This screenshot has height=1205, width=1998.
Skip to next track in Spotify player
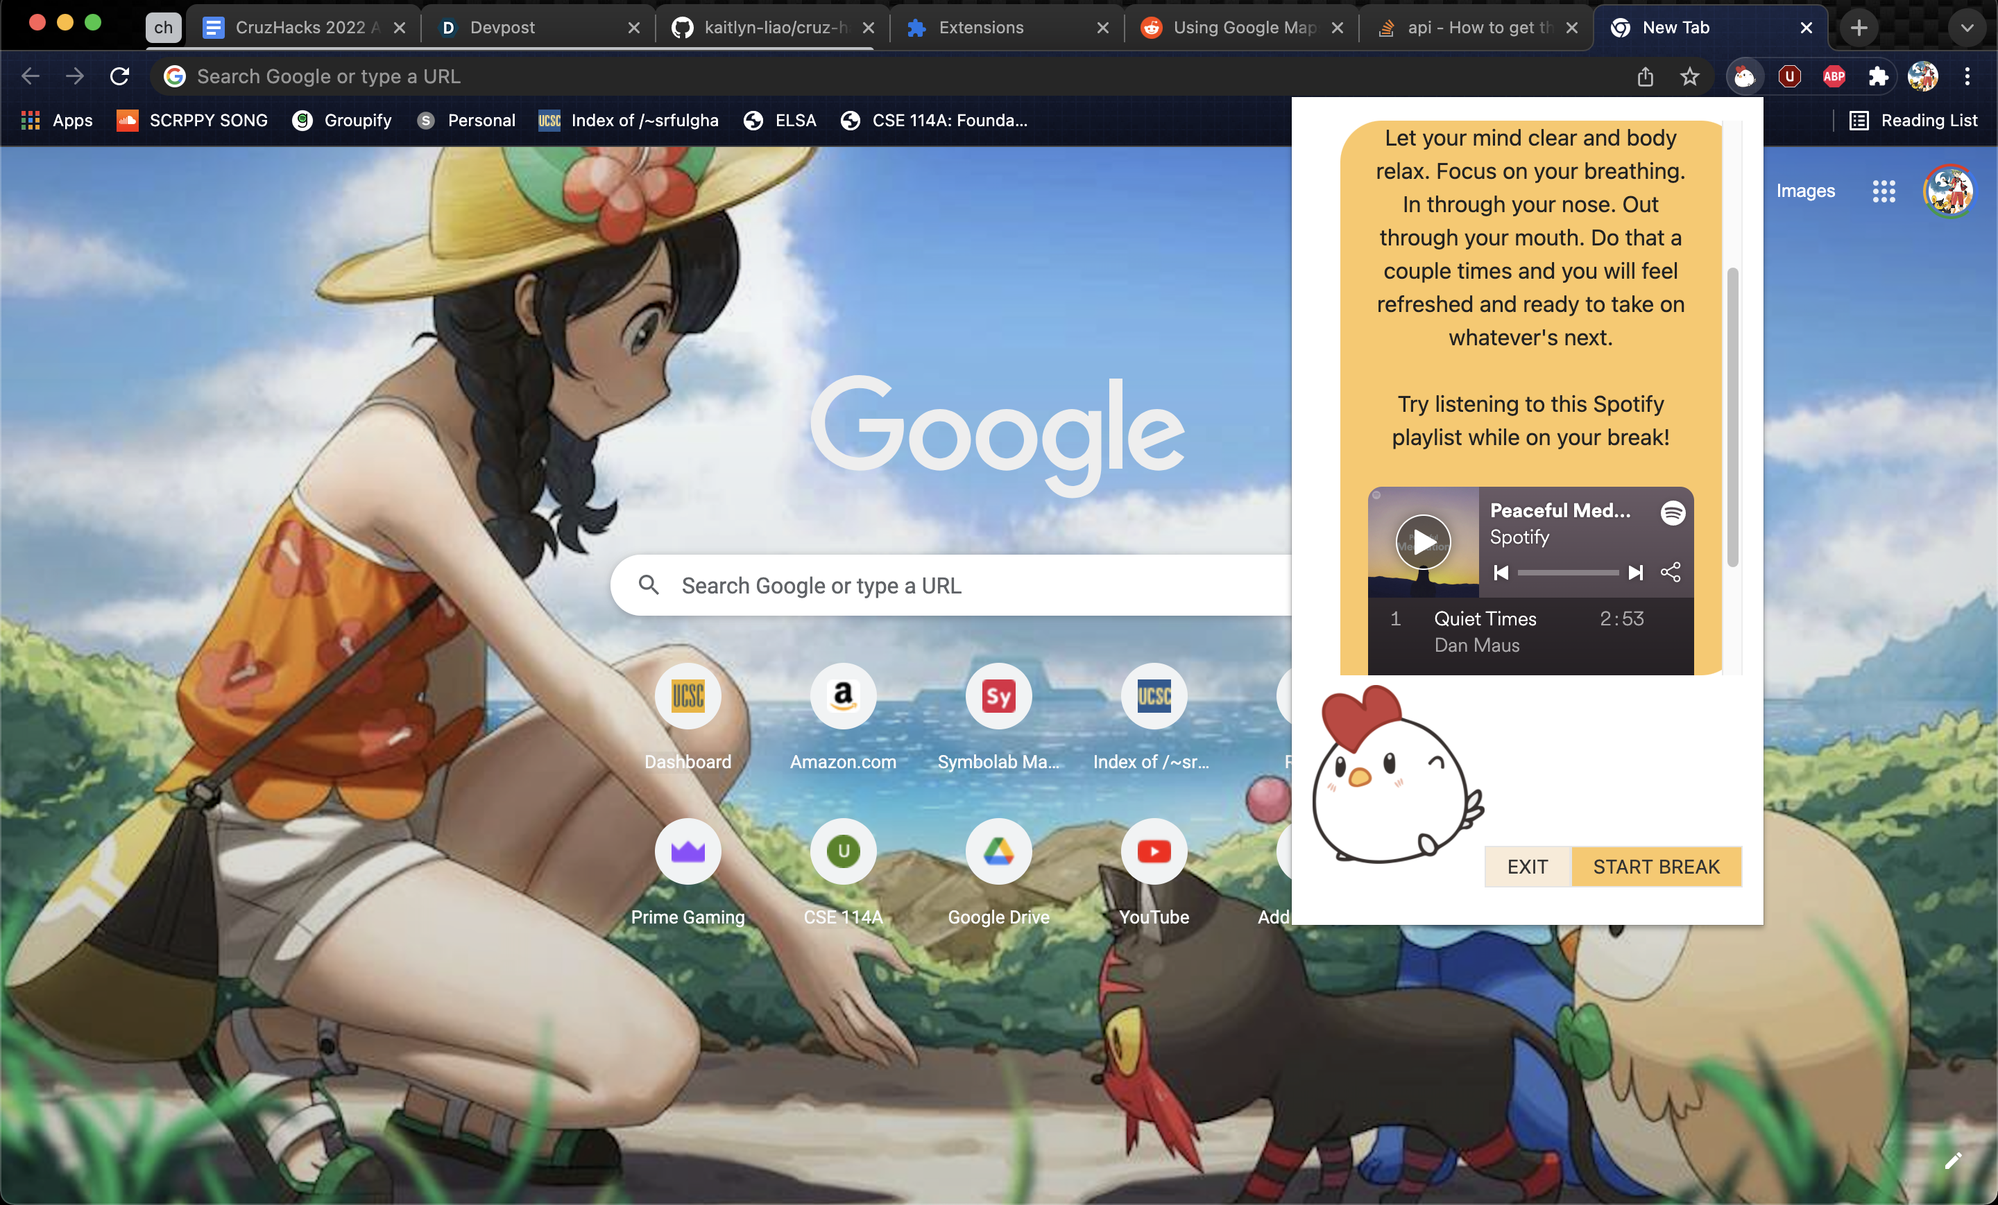click(x=1636, y=572)
